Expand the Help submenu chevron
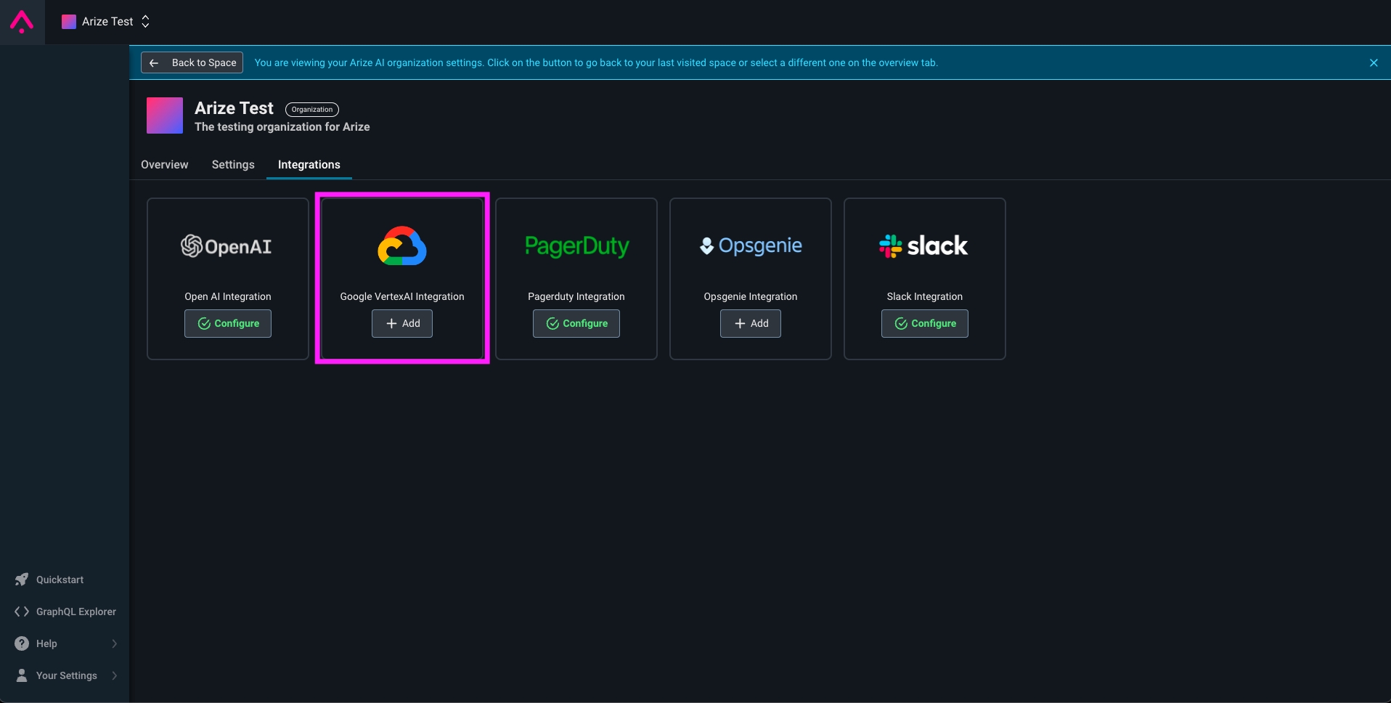 pyautogui.click(x=115, y=643)
